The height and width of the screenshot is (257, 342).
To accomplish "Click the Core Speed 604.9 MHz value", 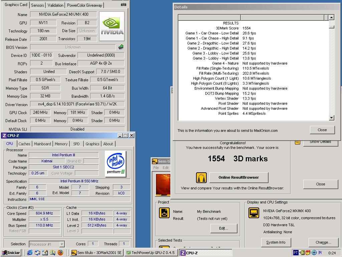I will tap(44, 213).
